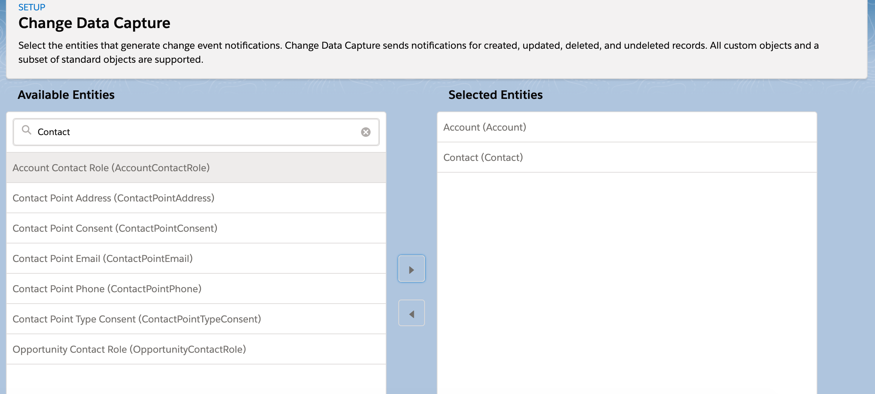Viewport: 875px width, 394px height.
Task: Click empty area in Selected Entities list
Action: 627,280
